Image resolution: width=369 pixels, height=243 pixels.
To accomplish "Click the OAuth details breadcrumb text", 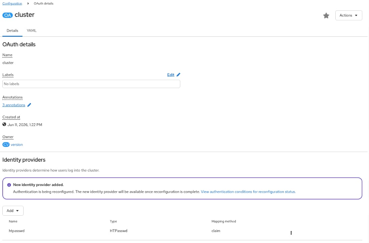I will (x=43, y=3).
